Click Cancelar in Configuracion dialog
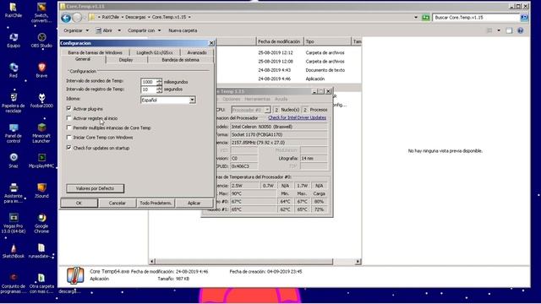This screenshot has height=304, width=541. point(117,203)
